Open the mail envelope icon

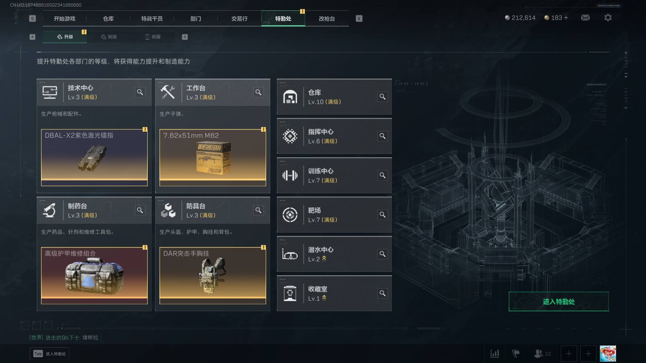pos(585,17)
